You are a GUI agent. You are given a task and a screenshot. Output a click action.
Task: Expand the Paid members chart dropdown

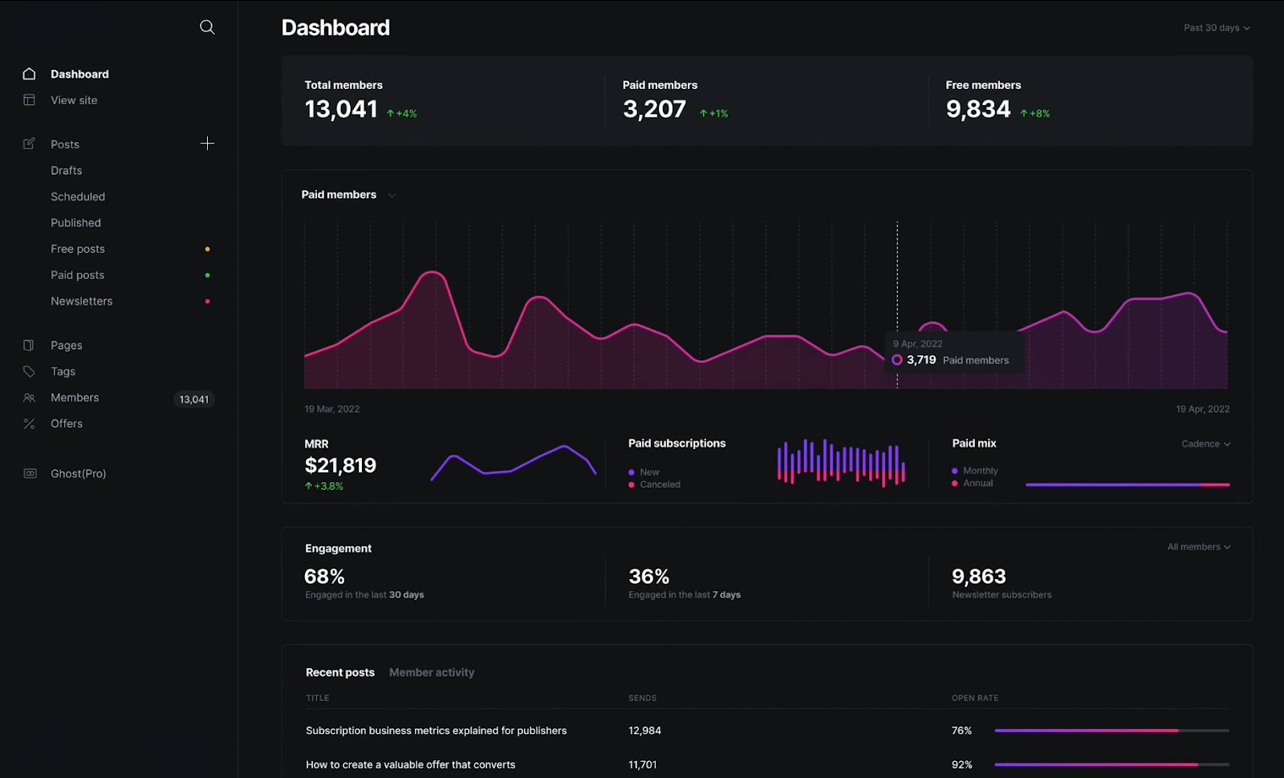pos(392,195)
